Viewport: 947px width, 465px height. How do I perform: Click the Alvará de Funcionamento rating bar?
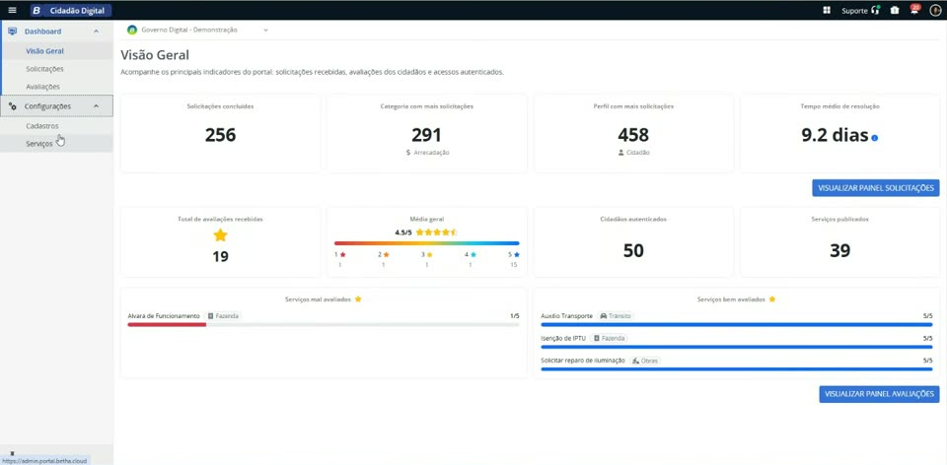pos(324,324)
